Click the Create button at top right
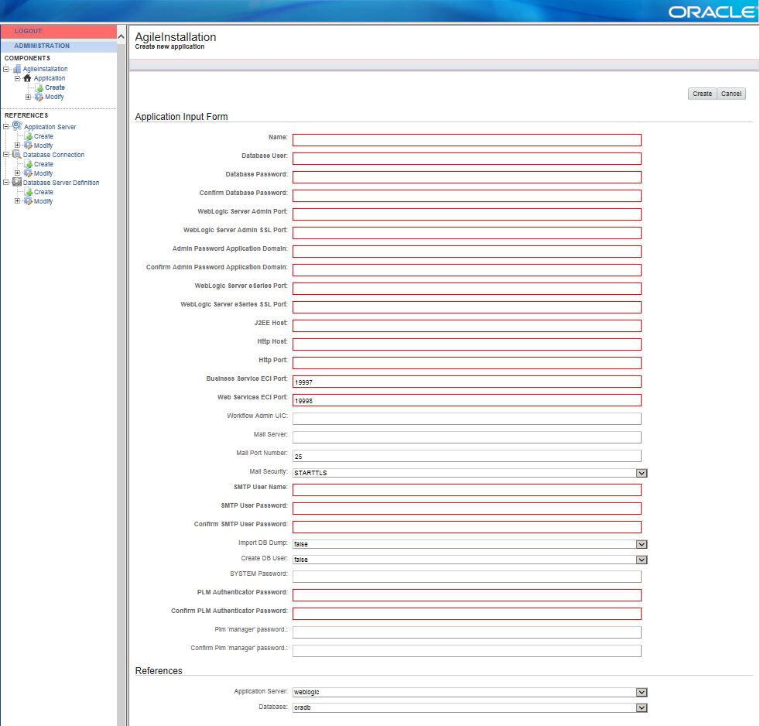Viewport: 760px width, 726px height. [702, 94]
